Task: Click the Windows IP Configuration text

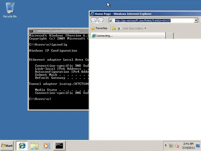Action: click(53, 51)
